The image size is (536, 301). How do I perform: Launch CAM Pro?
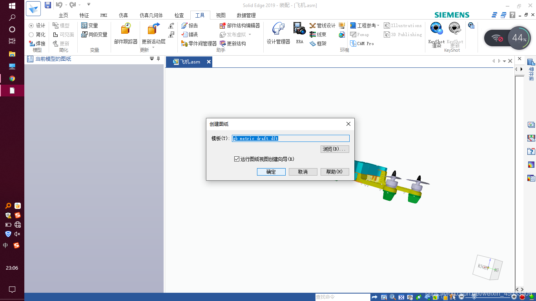(362, 44)
